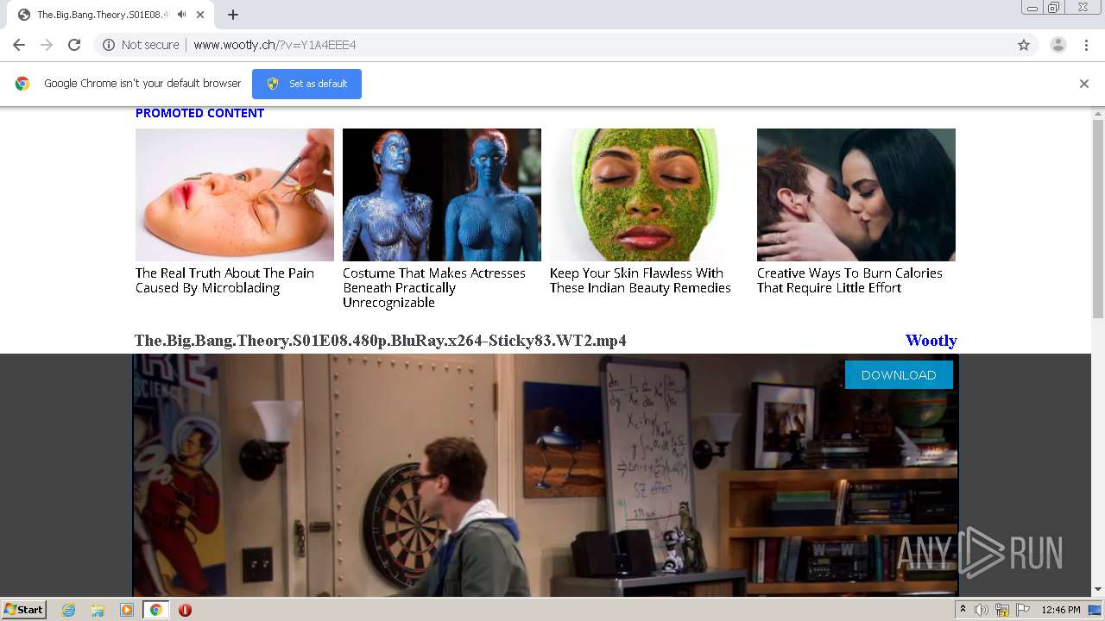
Task: Click scrollbar up arrow
Action: tap(1098, 113)
